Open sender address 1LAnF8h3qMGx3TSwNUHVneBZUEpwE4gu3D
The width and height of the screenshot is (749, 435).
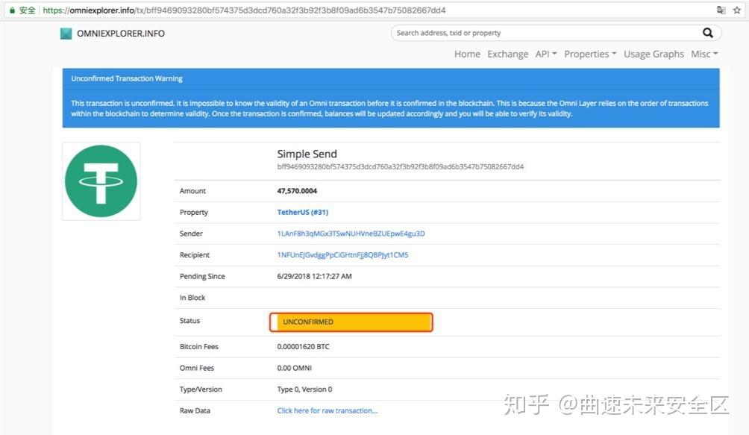tap(351, 234)
